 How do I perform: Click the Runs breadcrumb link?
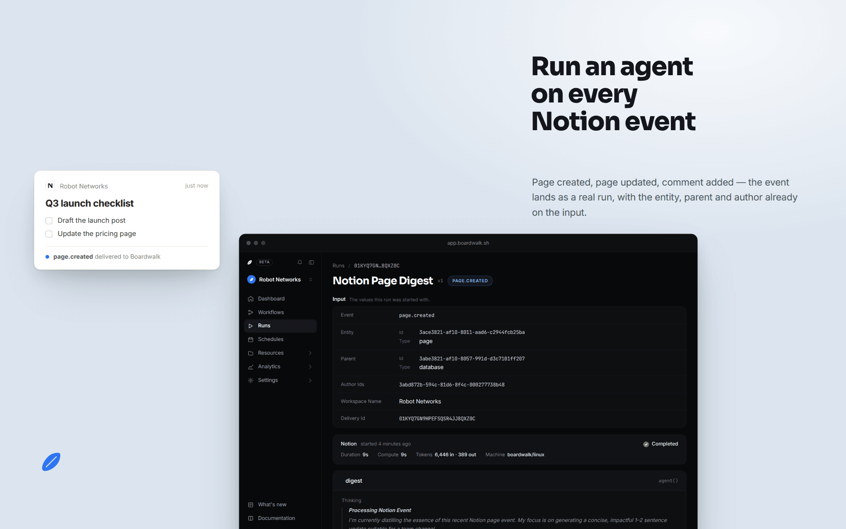point(338,266)
